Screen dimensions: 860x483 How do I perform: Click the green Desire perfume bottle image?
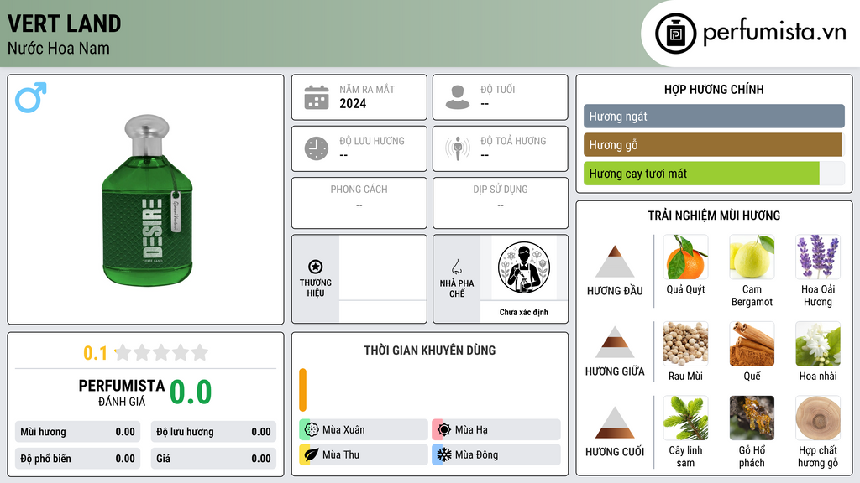tap(147, 200)
